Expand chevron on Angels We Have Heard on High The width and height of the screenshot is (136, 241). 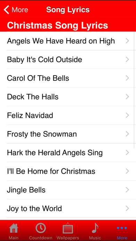pos(127,41)
